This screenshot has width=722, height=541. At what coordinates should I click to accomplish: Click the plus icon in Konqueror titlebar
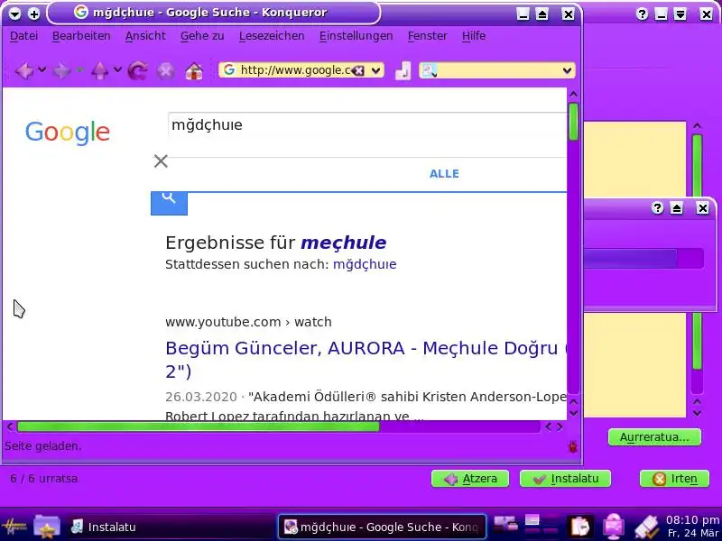34,14
